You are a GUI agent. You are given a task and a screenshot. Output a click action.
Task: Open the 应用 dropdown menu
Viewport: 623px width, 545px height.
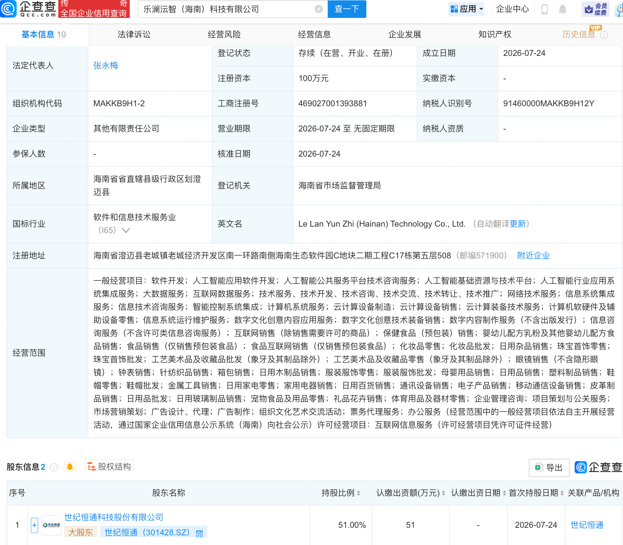click(x=467, y=9)
